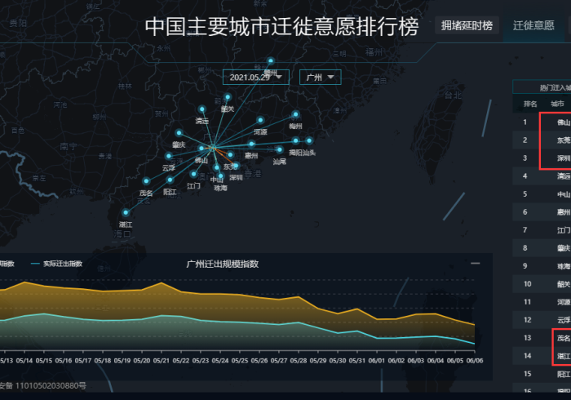This screenshot has width=571, height=400.
Task: Click the 韶关 map node
Action: point(228,97)
